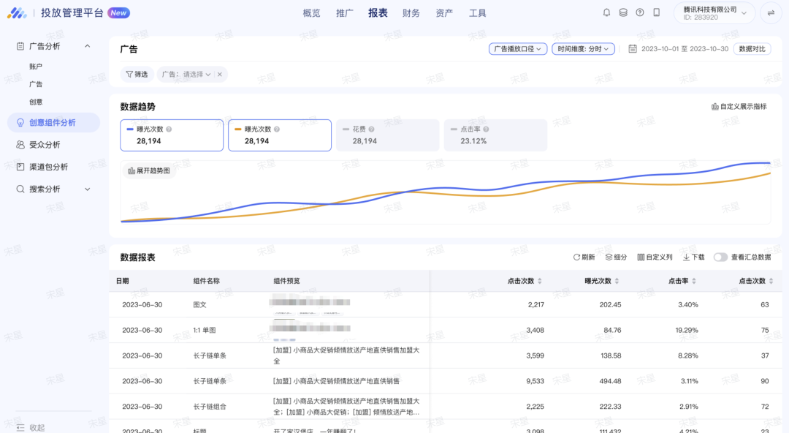Screen dimensions: 789x433
Task: Click the mobile device icon in header
Action: [x=657, y=12]
